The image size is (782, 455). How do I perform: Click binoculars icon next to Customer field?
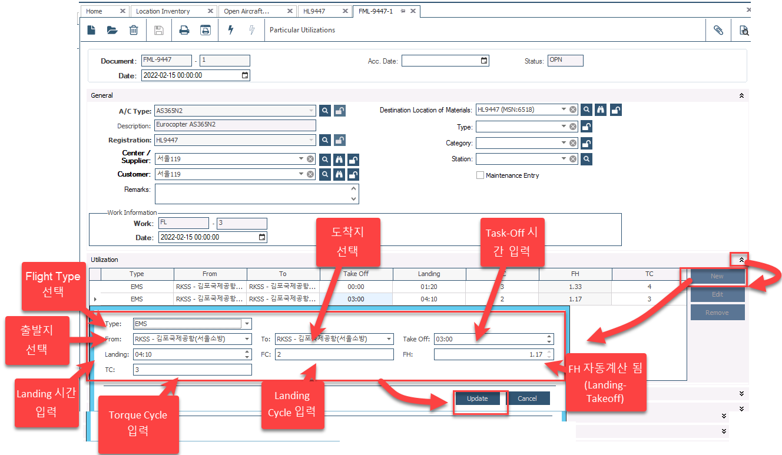(x=339, y=174)
